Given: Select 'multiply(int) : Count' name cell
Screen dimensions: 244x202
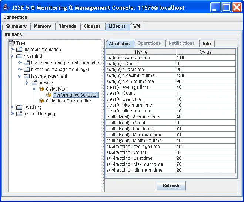Looking at the screenshot, I should click(x=141, y=123).
